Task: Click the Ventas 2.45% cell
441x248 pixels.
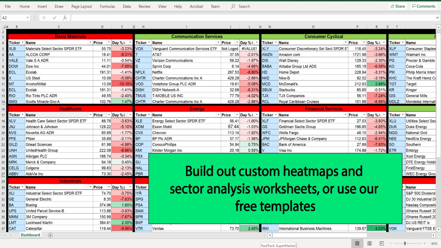Action: (x=249, y=229)
